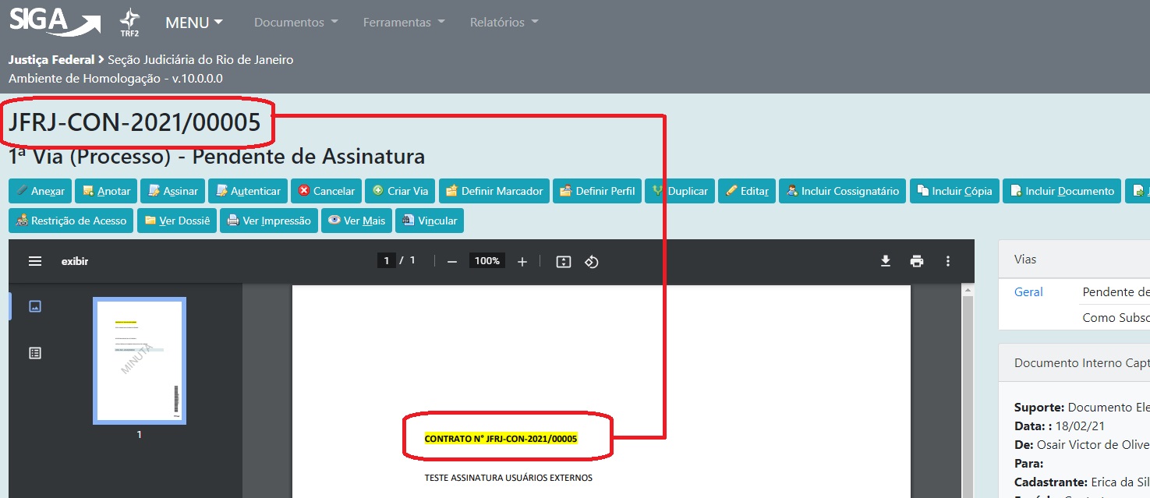Click the Anotar button

(x=107, y=191)
